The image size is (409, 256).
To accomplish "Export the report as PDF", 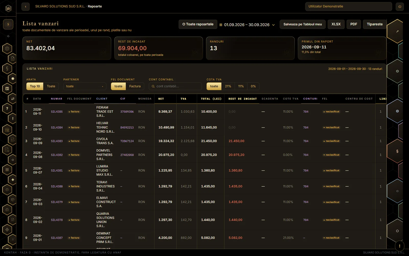I will point(354,24).
